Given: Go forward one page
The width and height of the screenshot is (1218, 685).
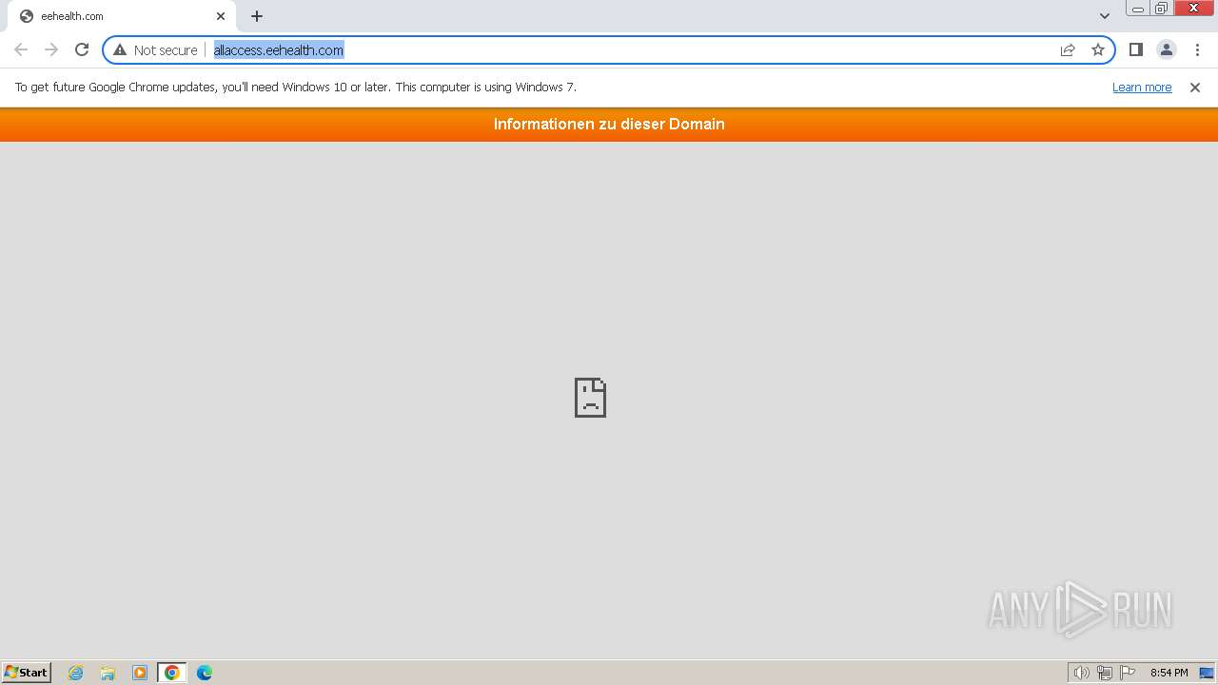Looking at the screenshot, I should (x=51, y=49).
